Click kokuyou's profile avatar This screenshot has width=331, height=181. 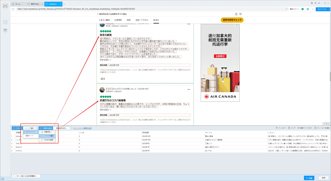pos(102,25)
